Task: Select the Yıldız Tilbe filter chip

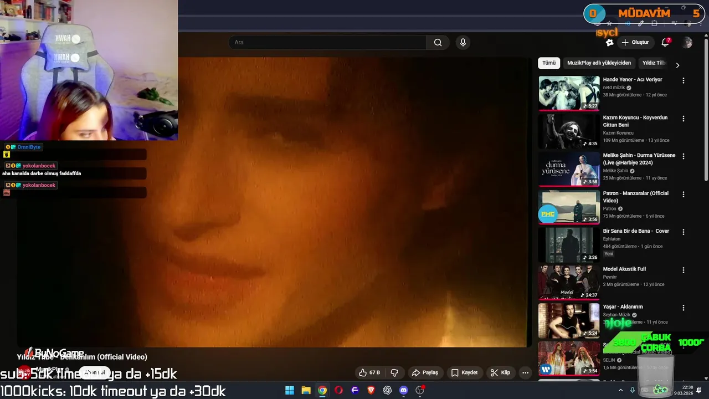Action: [653, 63]
